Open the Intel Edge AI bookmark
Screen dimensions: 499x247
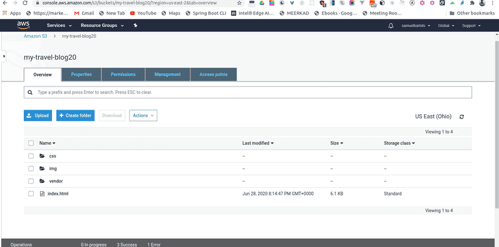253,13
